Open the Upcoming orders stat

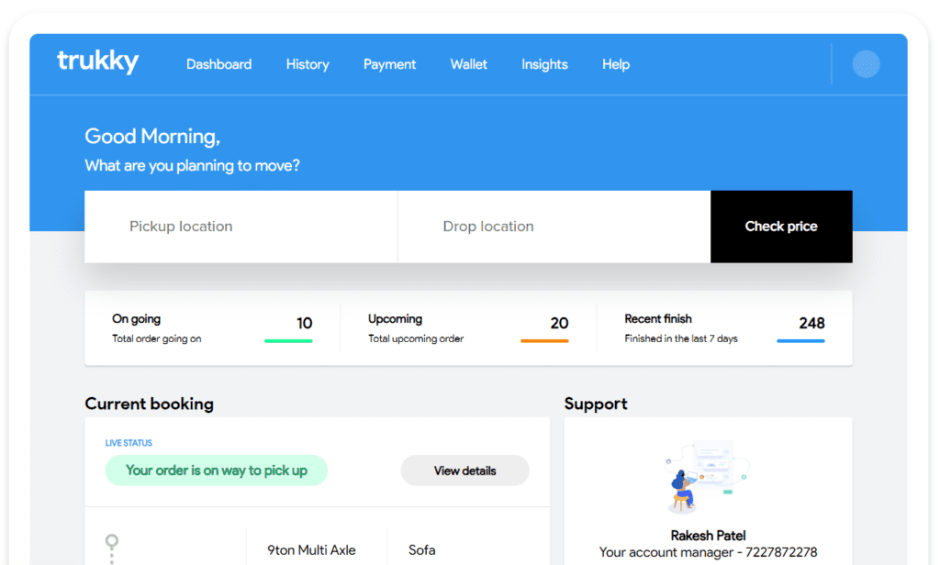pyautogui.click(x=468, y=328)
